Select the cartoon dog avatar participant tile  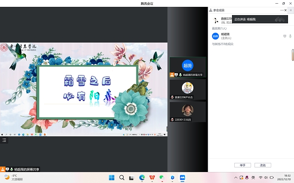pyautogui.click(x=187, y=89)
